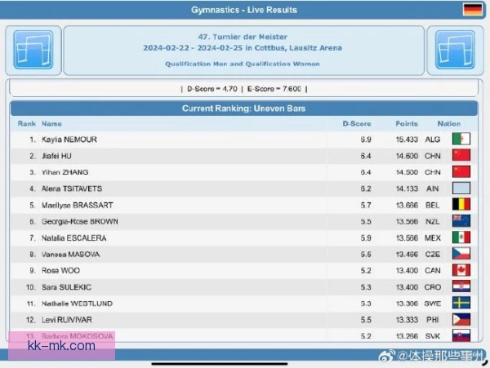Click the Philippines flag next to PHI
Screen dimensions: 490x368
[461, 320]
